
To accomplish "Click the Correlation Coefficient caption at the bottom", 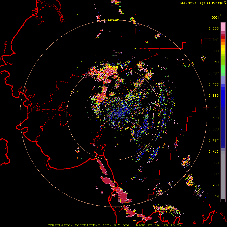I will tap(115, 225).
